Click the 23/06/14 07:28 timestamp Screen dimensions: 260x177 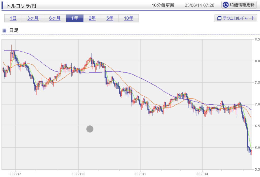(200, 5)
